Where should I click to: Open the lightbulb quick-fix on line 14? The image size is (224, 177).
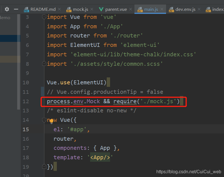click(52, 122)
